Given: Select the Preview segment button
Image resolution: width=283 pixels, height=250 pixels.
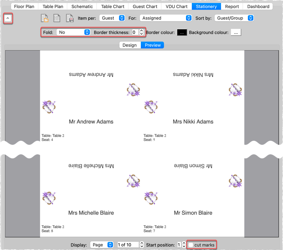Looking at the screenshot, I should click(153, 45).
